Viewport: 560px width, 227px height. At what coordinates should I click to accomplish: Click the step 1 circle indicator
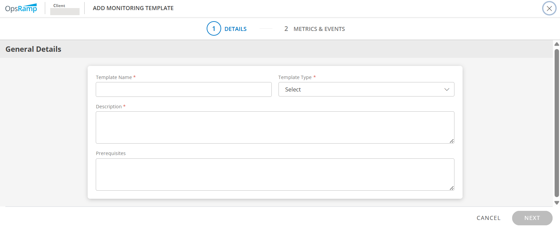pyautogui.click(x=214, y=29)
